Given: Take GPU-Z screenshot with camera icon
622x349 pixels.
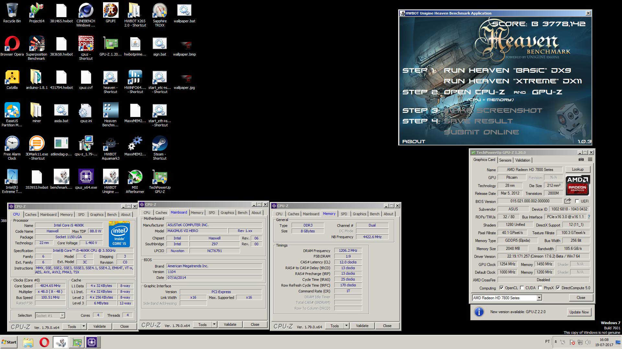Looking at the screenshot, I should click(581, 160).
